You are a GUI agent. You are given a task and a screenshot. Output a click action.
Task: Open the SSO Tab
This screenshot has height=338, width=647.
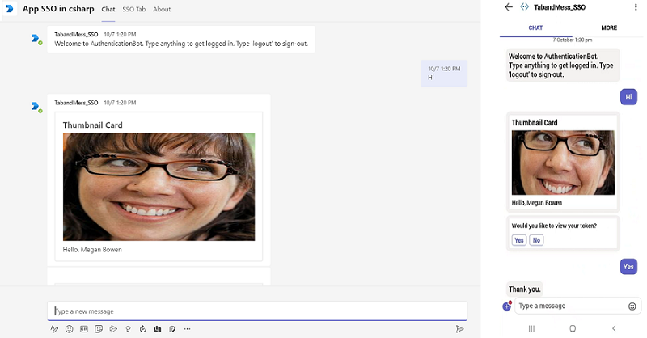point(134,9)
